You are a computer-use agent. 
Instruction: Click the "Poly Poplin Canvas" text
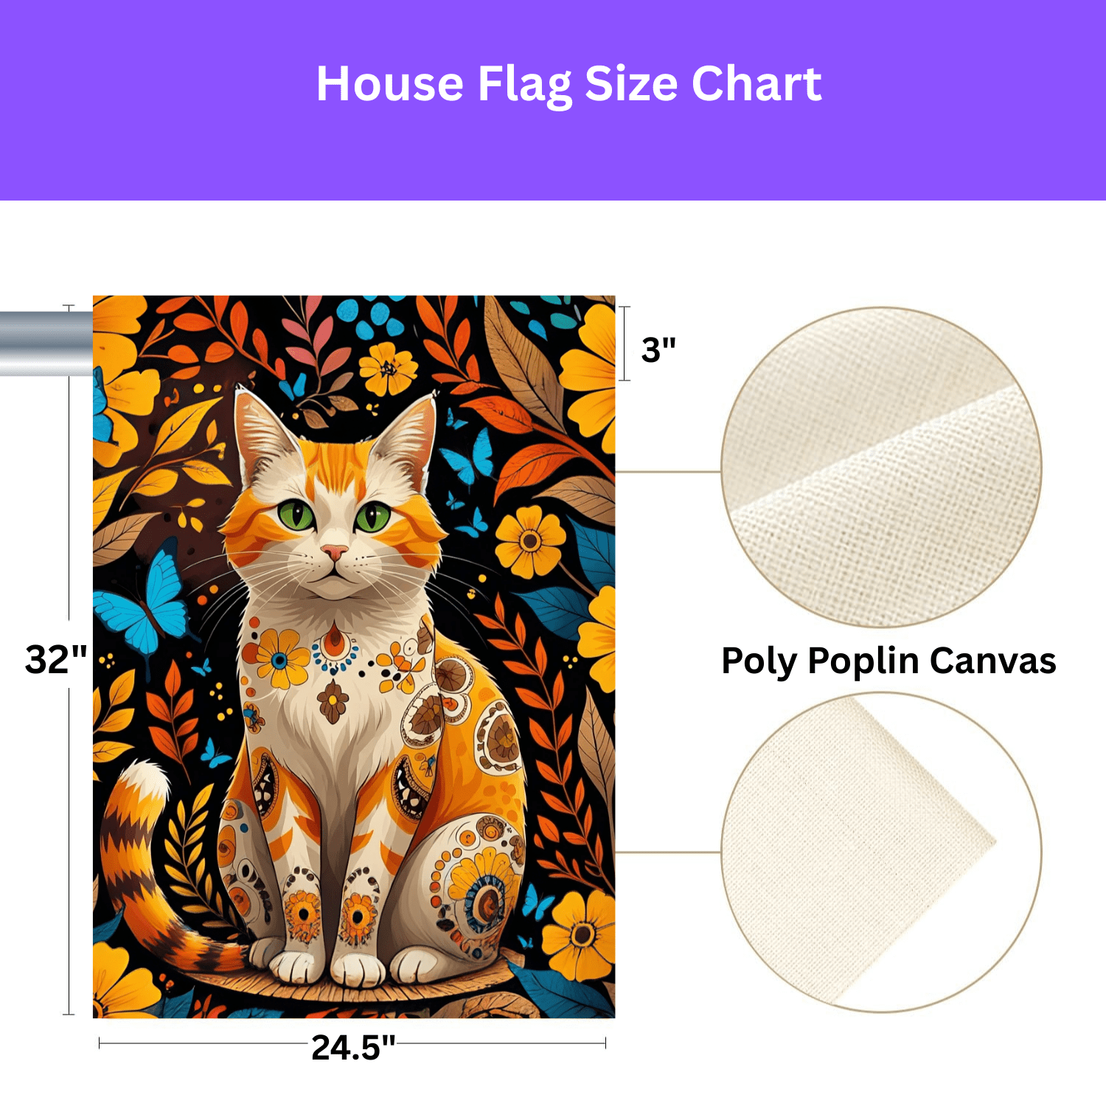(888, 661)
